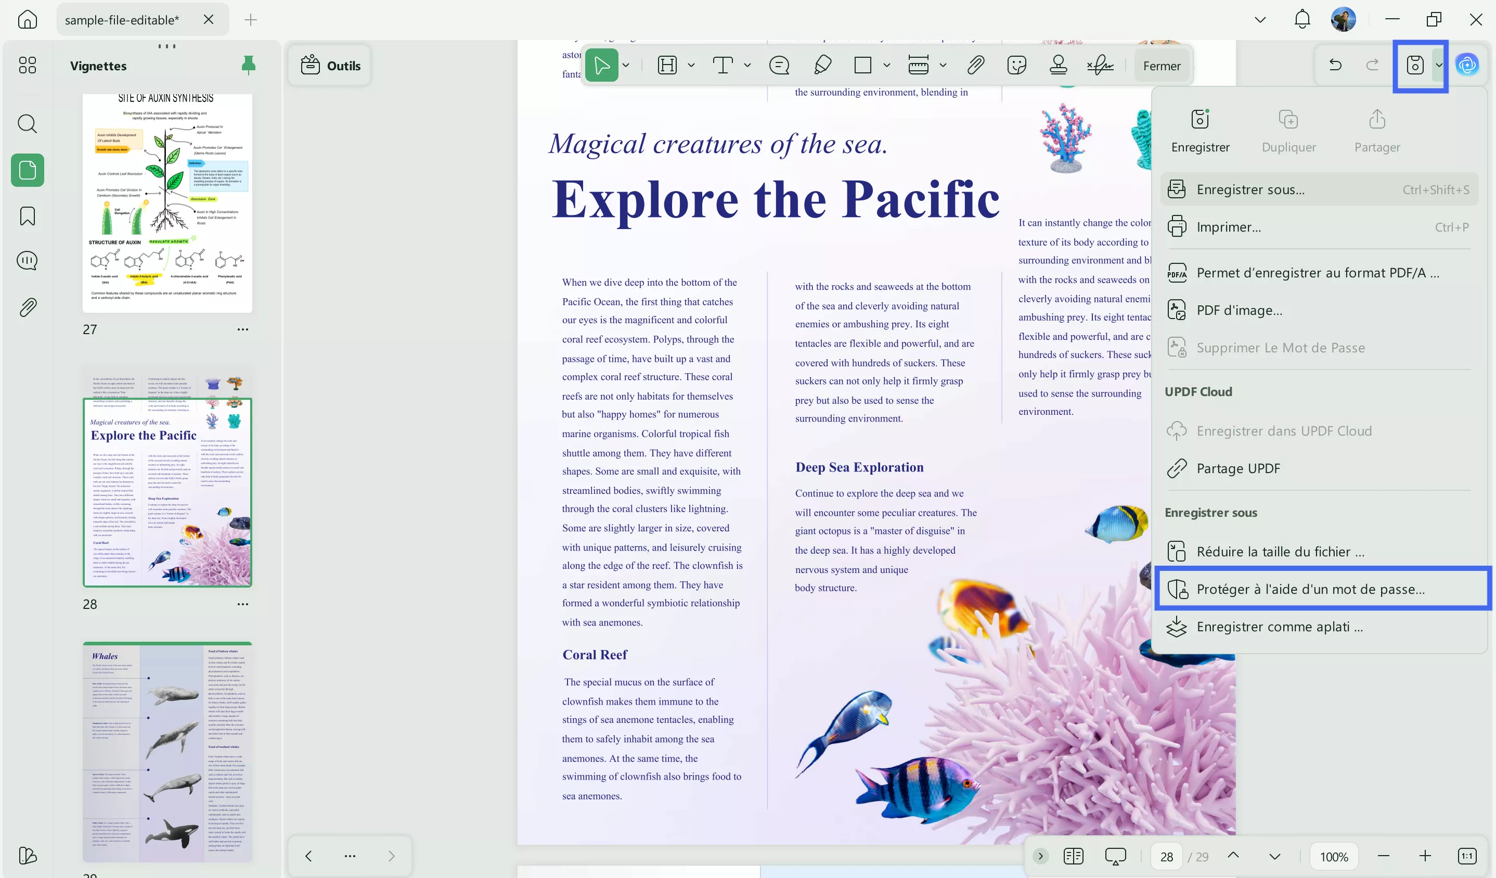Go to the home screen icon
Screen dimensions: 1496x878
coord(27,20)
